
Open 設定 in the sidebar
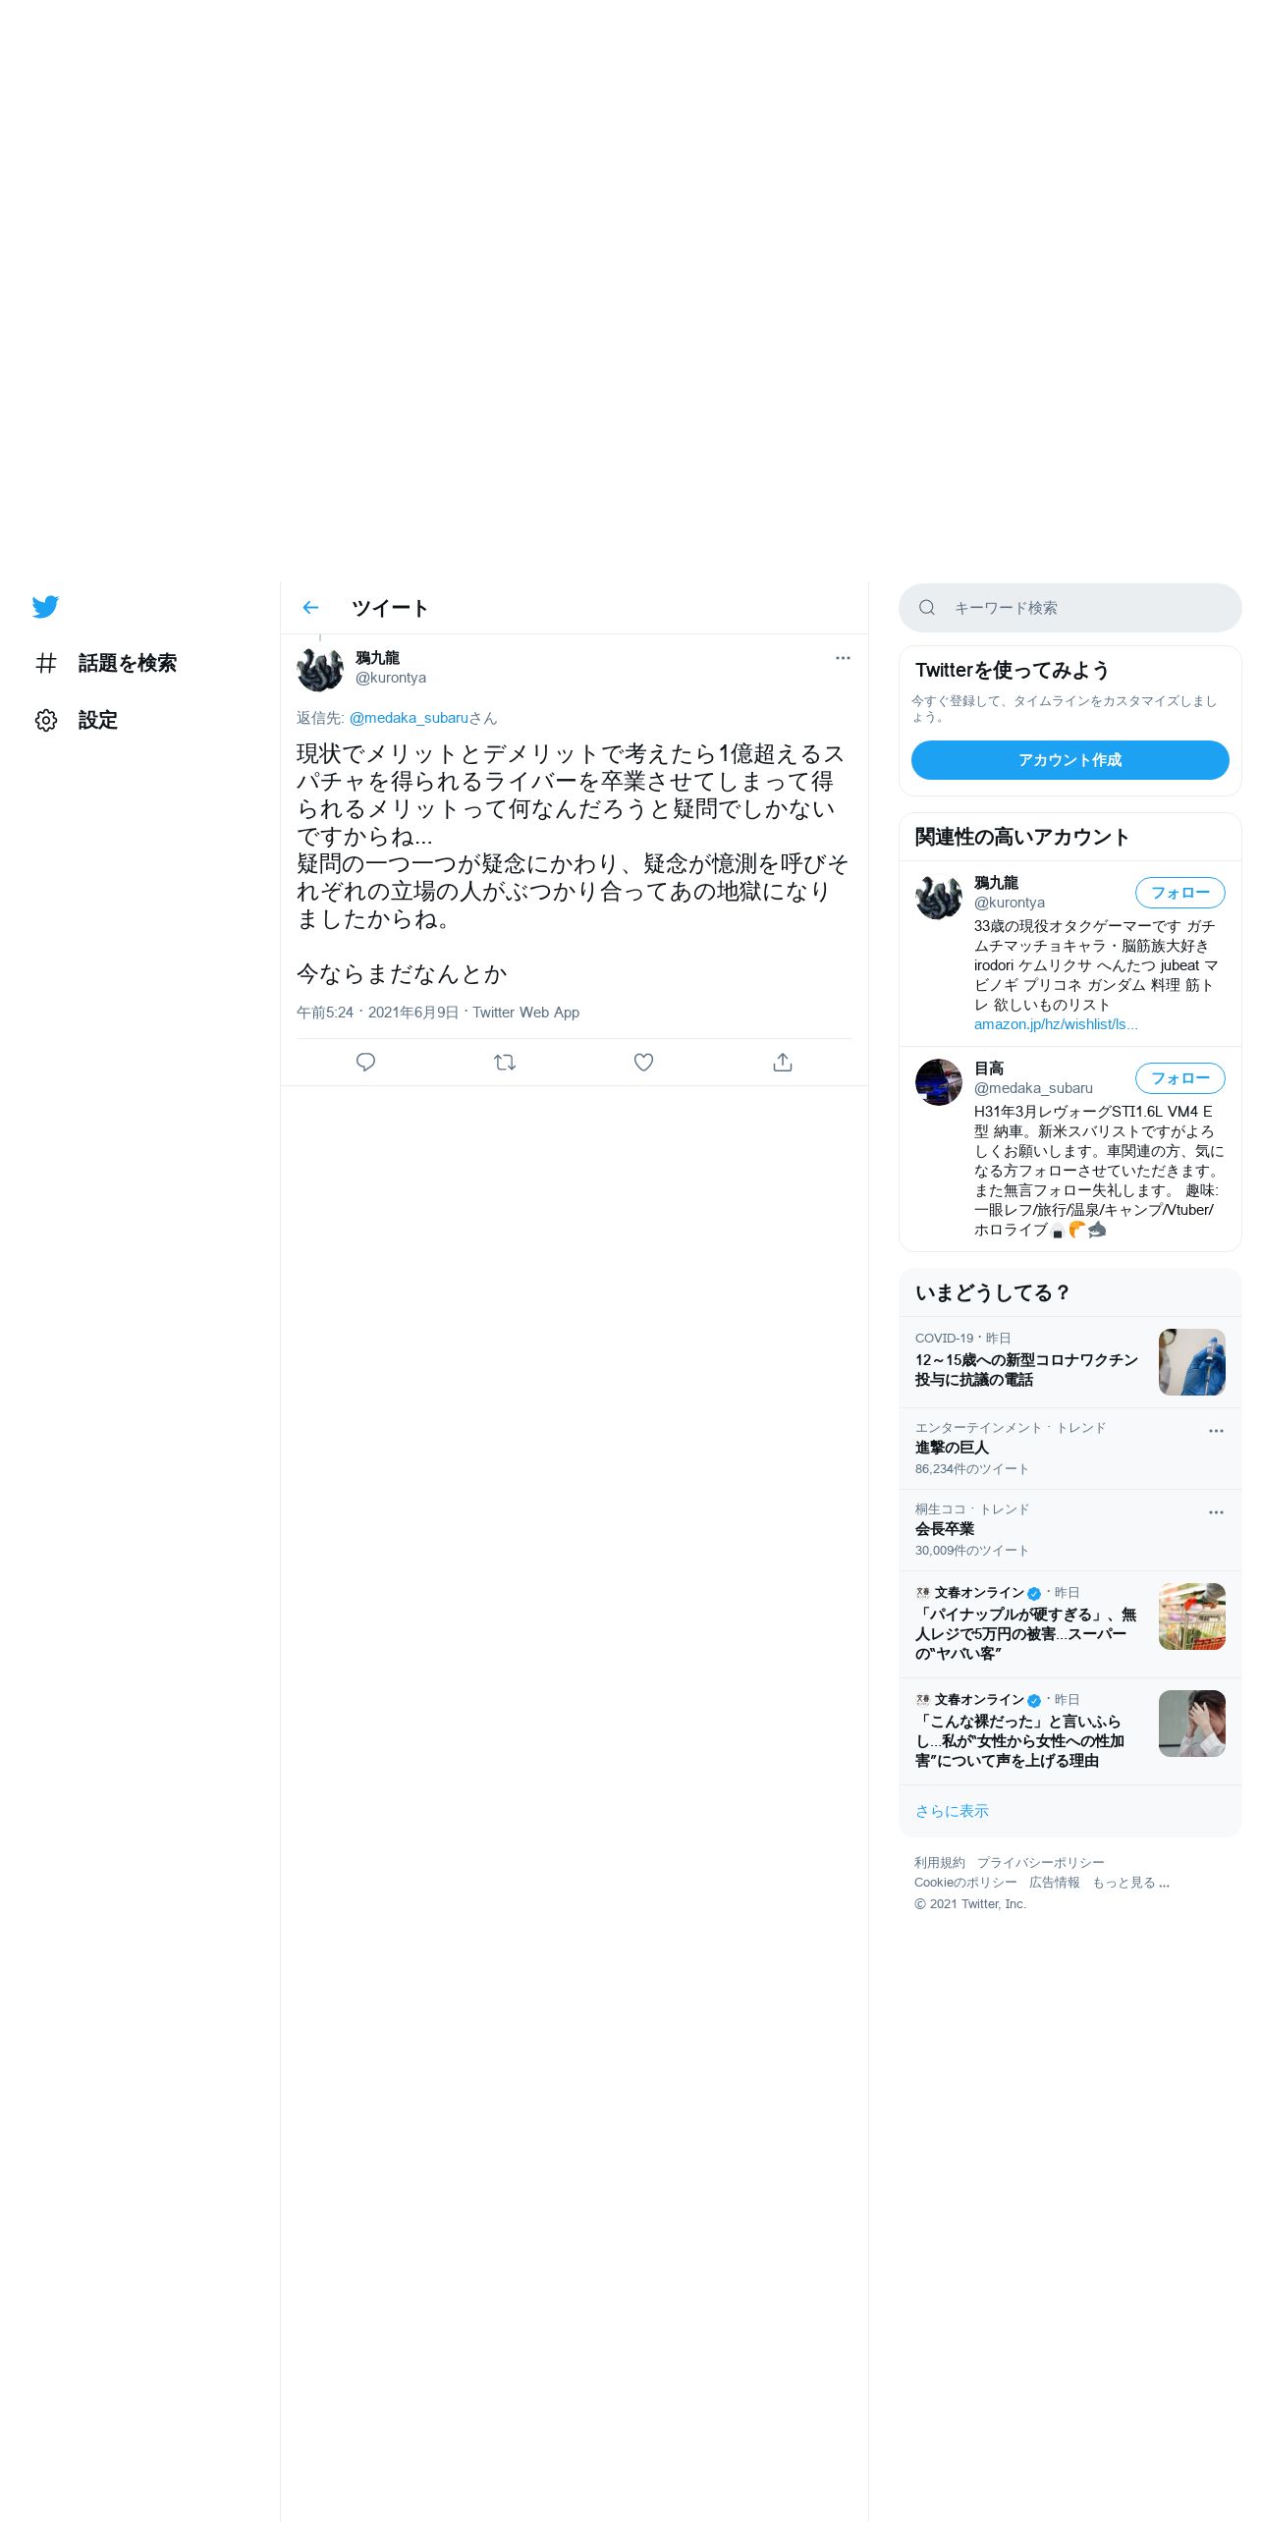pyautogui.click(x=77, y=721)
